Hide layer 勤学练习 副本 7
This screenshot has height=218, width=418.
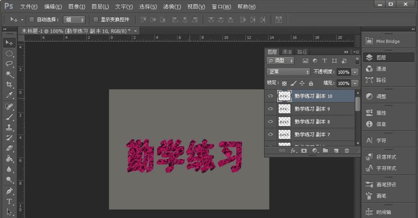pos(270,134)
